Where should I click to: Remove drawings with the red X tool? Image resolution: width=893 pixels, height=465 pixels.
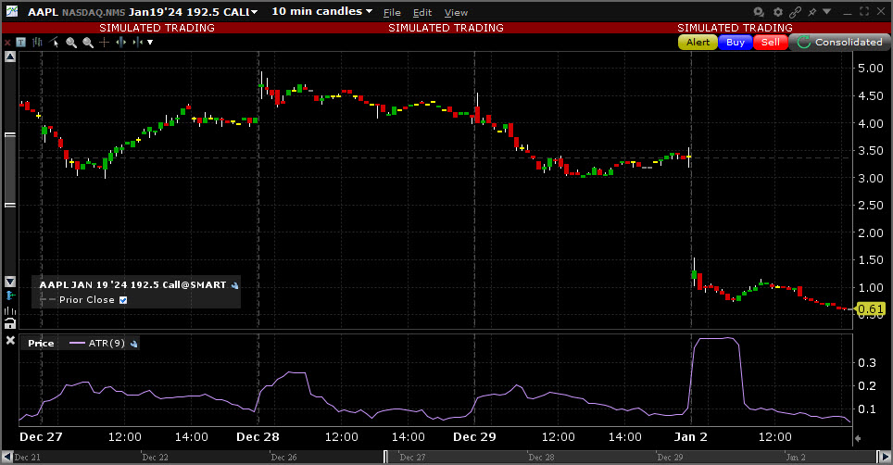pos(7,43)
